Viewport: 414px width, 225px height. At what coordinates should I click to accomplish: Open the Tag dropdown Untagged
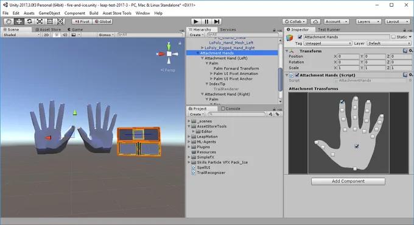(328, 43)
